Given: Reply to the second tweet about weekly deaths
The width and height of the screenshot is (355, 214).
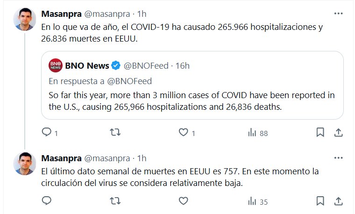Looking at the screenshot, I should point(47,201).
